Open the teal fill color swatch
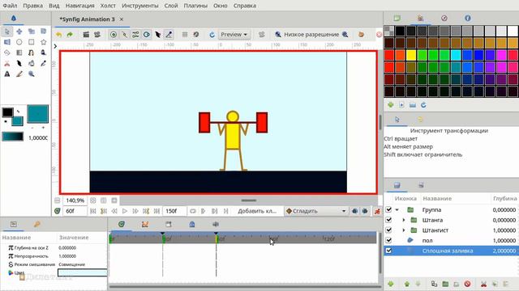The width and height of the screenshot is (519, 291). coord(18,120)
